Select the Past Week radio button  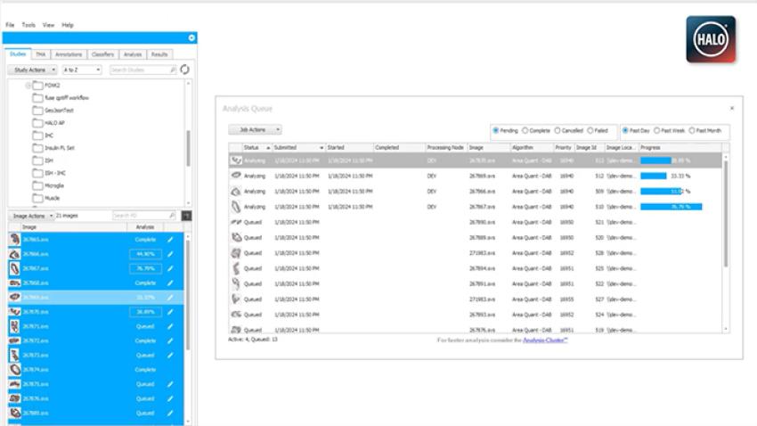tap(657, 130)
